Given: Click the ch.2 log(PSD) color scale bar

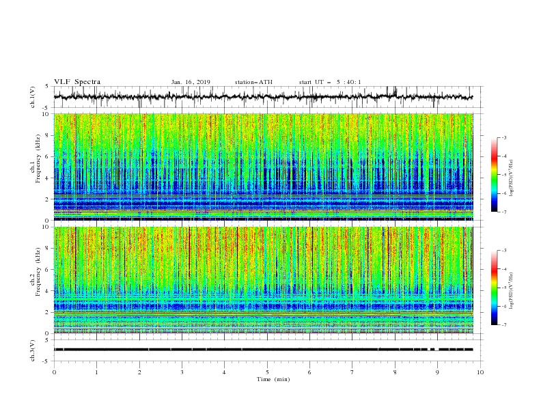Looking at the screenshot, I should [x=494, y=288].
